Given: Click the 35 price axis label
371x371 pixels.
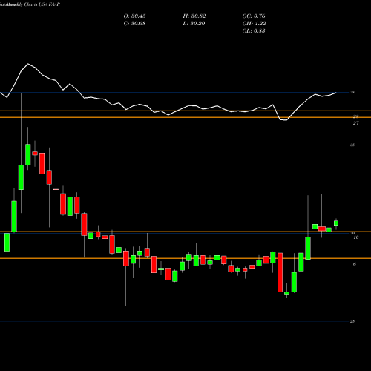Looking at the screenshot, I should [352, 145].
